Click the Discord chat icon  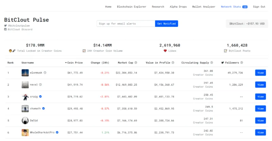[5, 29]
